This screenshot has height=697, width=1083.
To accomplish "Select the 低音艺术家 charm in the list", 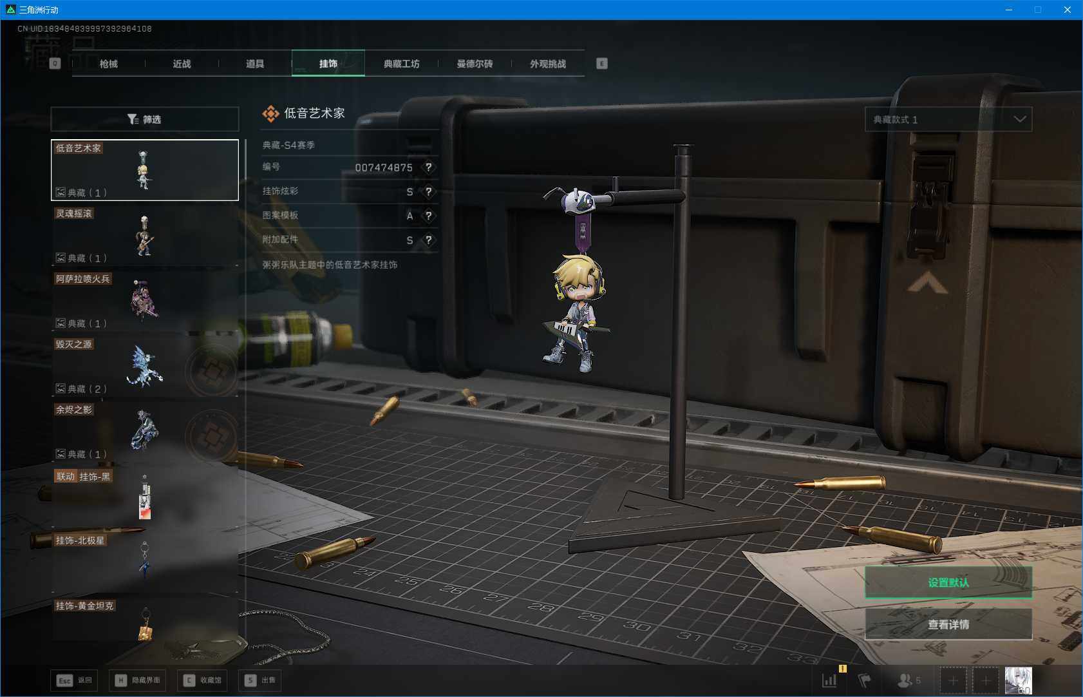I will click(x=145, y=170).
